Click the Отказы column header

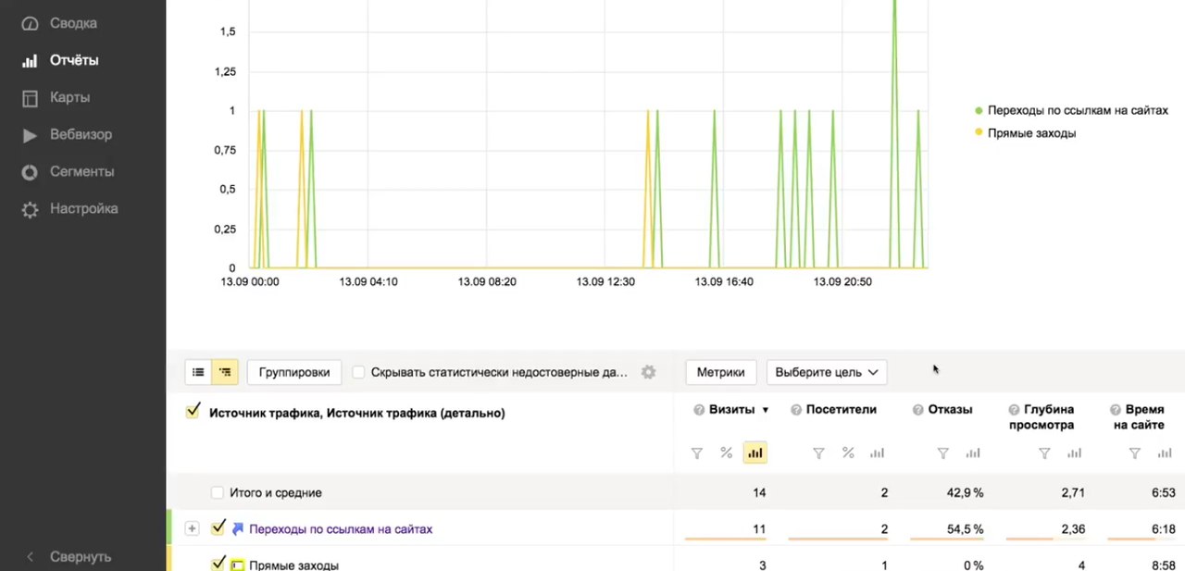(950, 409)
